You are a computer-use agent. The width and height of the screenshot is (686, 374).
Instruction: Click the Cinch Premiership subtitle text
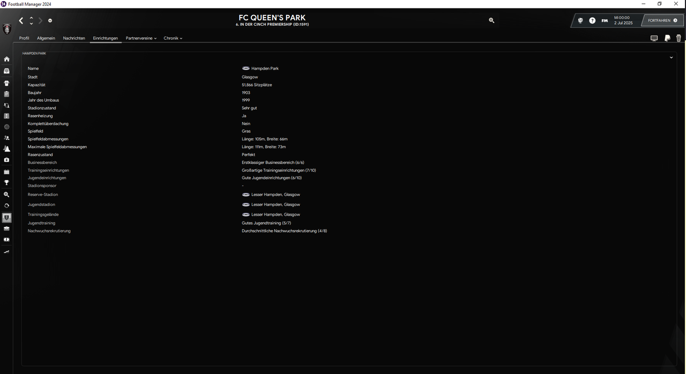click(272, 25)
